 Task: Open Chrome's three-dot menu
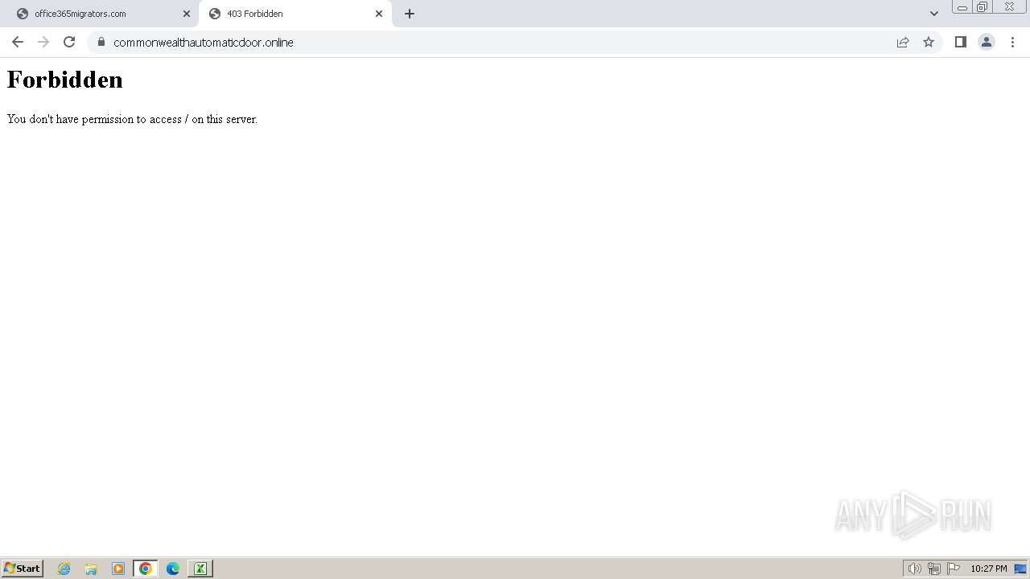(x=1012, y=42)
